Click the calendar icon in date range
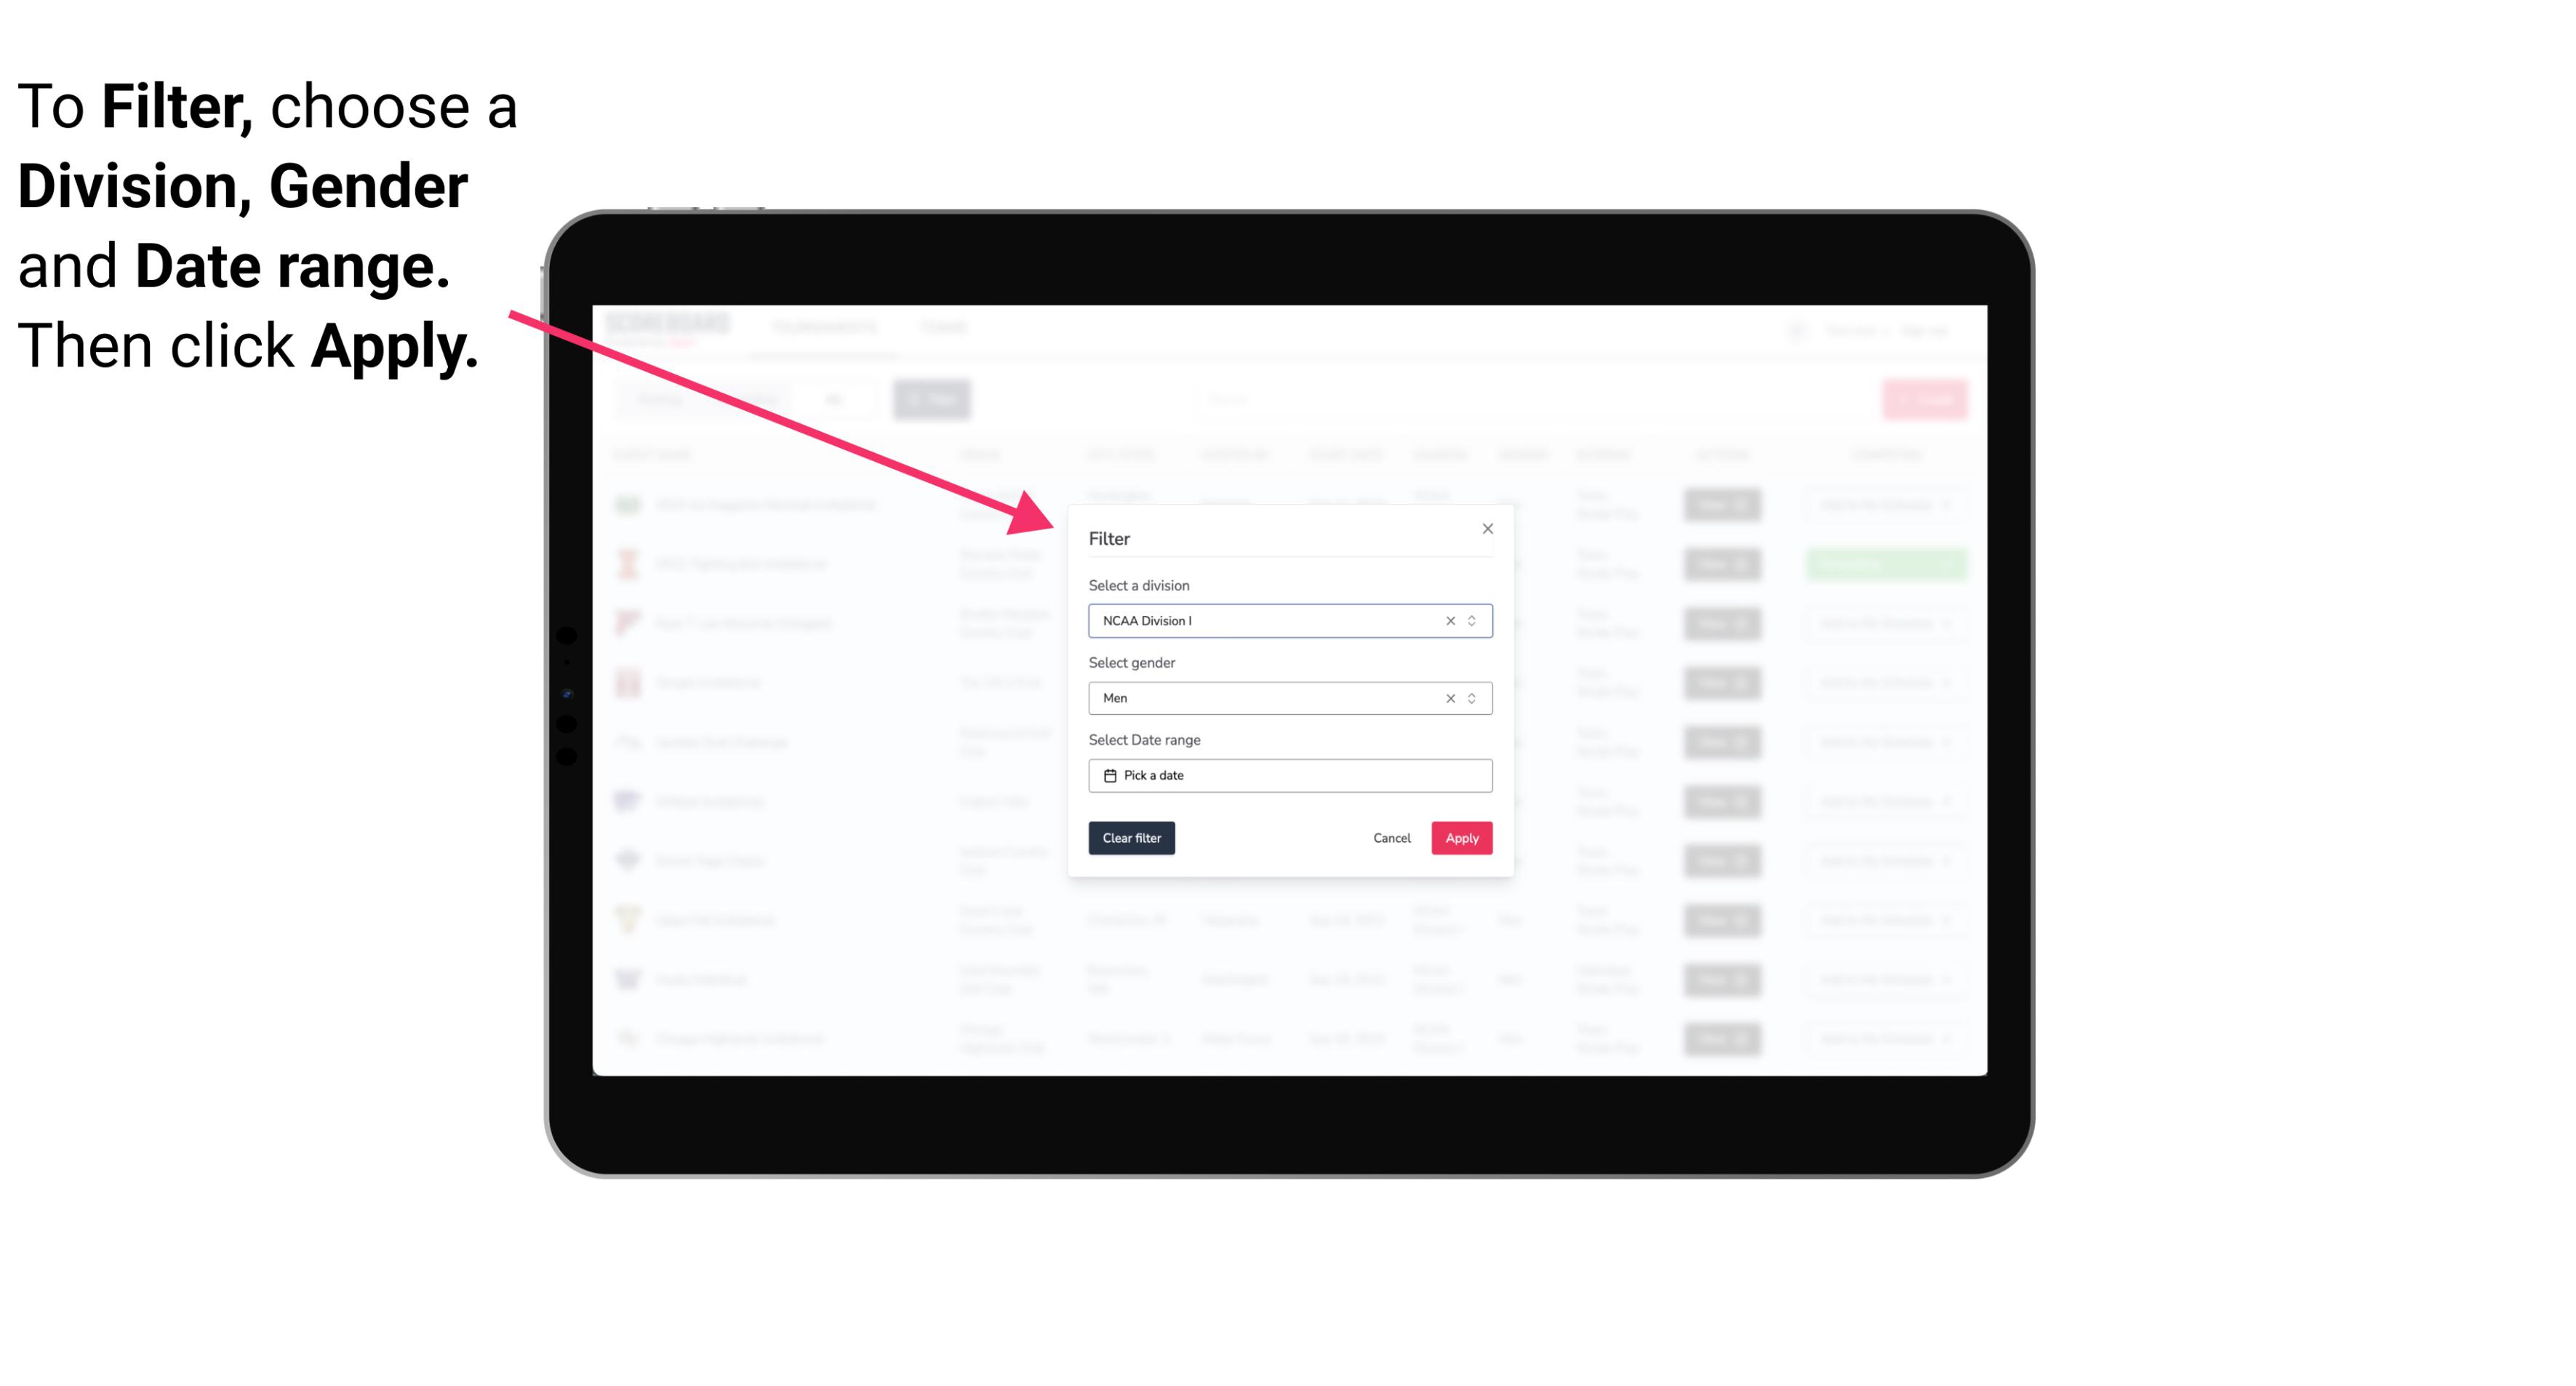The height and width of the screenshot is (1386, 2576). coord(1108,775)
